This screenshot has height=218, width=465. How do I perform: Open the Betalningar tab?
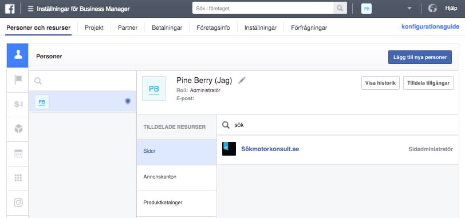coord(167,28)
